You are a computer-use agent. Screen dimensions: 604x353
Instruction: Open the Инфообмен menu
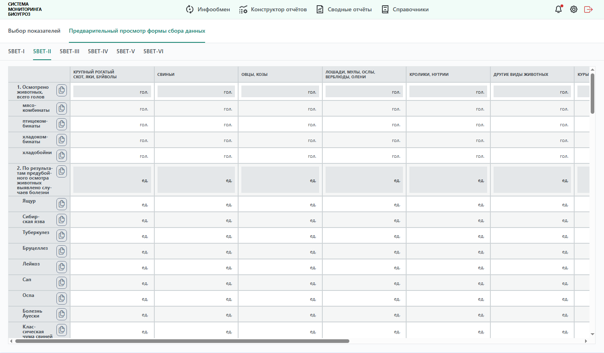tap(208, 9)
